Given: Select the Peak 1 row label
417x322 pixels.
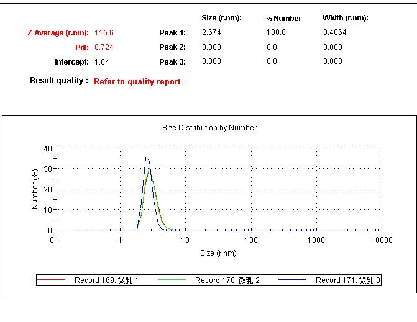Looking at the screenshot, I should 172,33.
